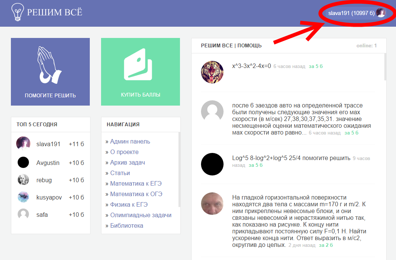Click rebug's avatar in top 5

(x=23, y=180)
